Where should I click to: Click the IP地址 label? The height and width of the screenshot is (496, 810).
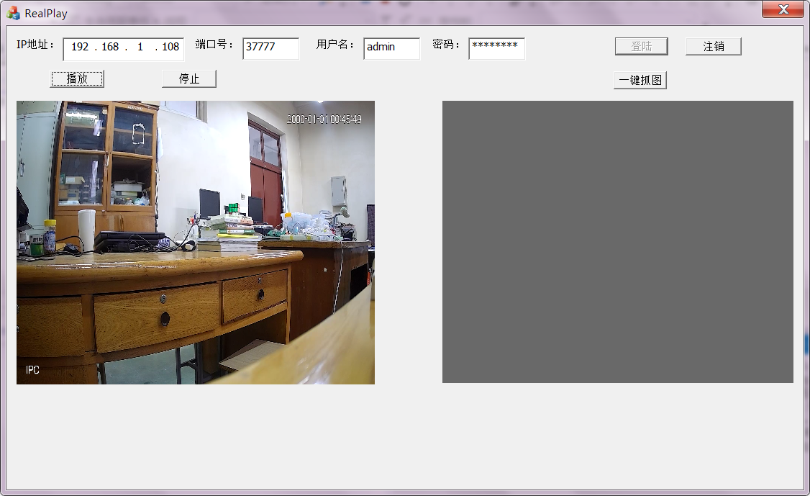point(35,43)
